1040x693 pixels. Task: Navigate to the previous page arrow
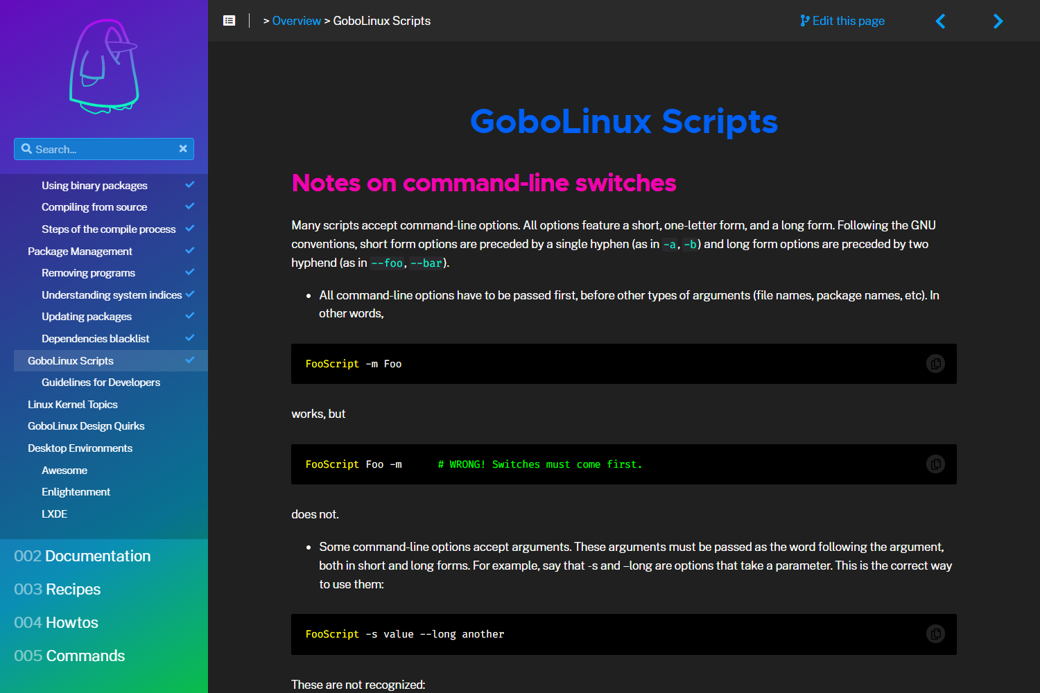point(941,21)
